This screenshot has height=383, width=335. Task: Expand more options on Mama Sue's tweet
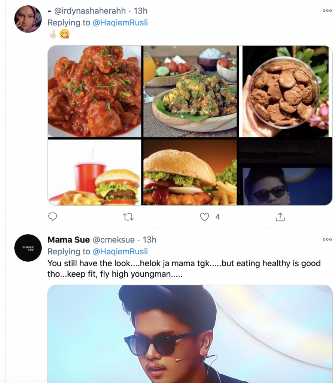point(327,239)
